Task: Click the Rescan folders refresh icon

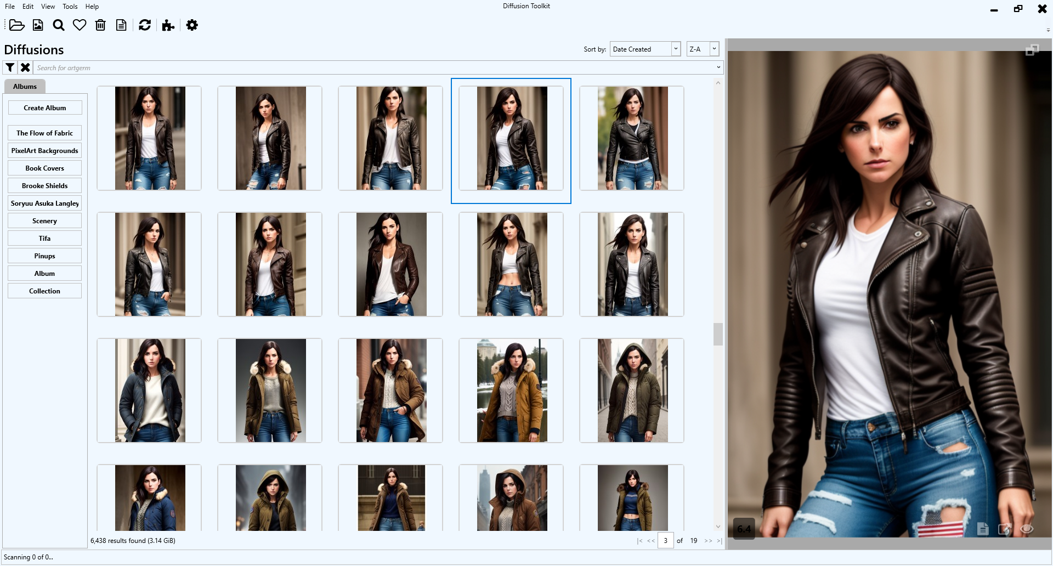Action: (144, 25)
